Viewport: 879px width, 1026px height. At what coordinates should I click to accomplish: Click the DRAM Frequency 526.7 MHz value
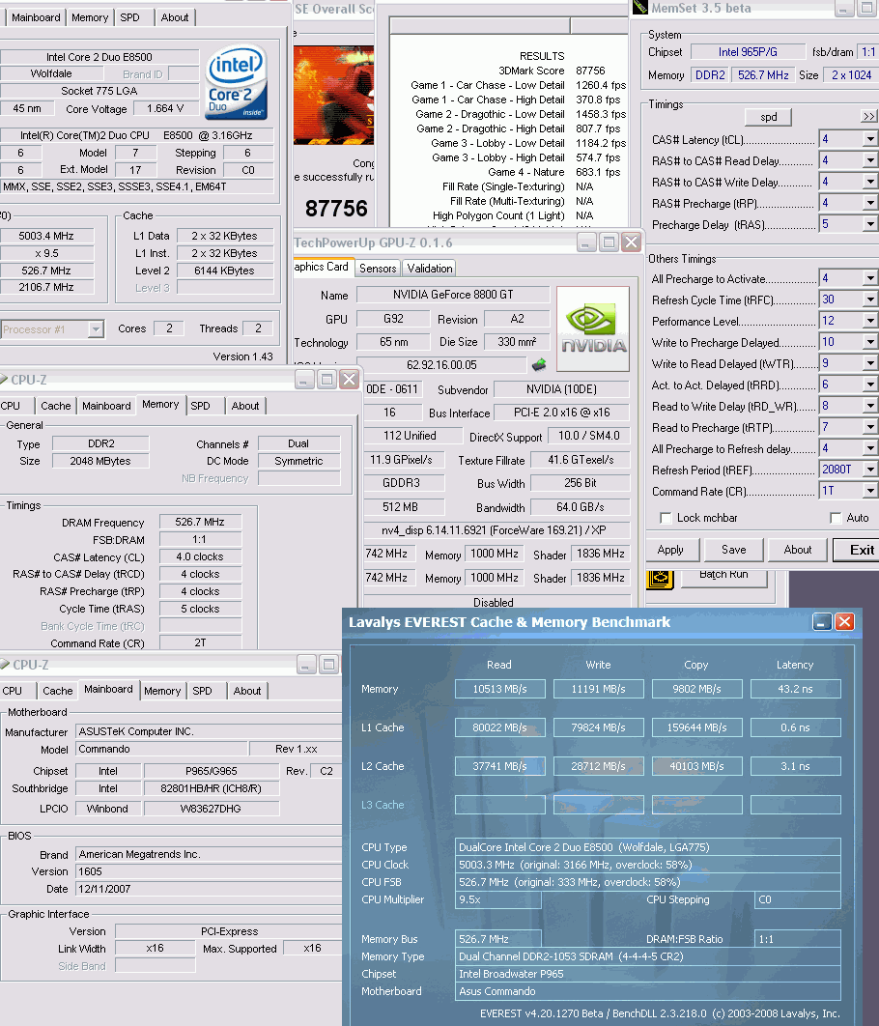click(x=200, y=522)
